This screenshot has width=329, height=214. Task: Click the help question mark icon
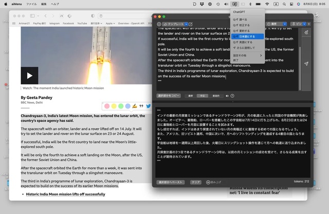(x=232, y=96)
